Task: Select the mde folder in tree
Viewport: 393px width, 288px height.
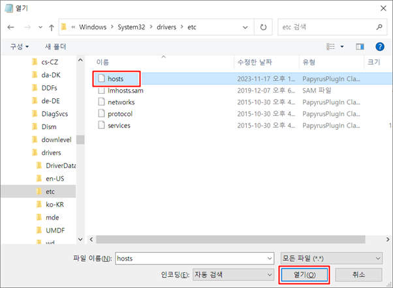Action: pyautogui.click(x=52, y=218)
